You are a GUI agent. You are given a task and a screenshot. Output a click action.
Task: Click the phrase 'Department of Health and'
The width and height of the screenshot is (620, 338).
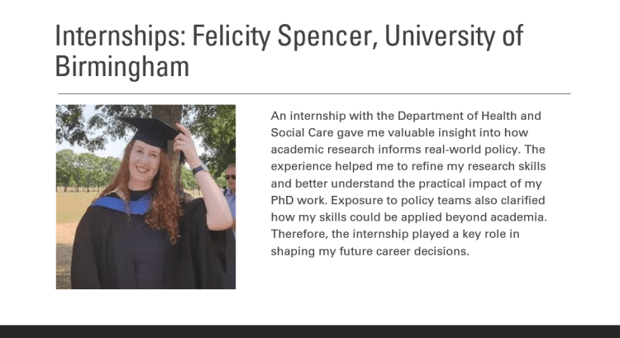point(470,116)
